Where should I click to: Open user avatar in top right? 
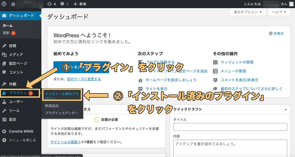coord(291,4)
